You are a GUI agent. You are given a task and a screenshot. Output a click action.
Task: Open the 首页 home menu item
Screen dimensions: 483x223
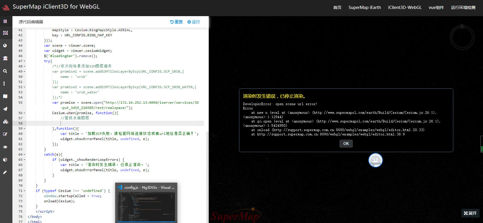337,7
